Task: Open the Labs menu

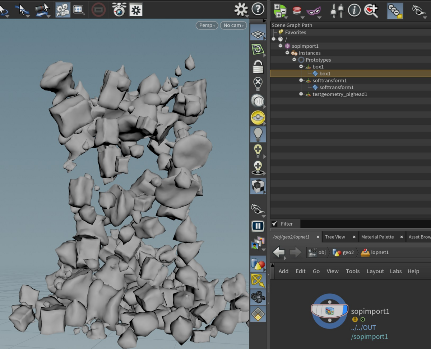Action: point(396,271)
